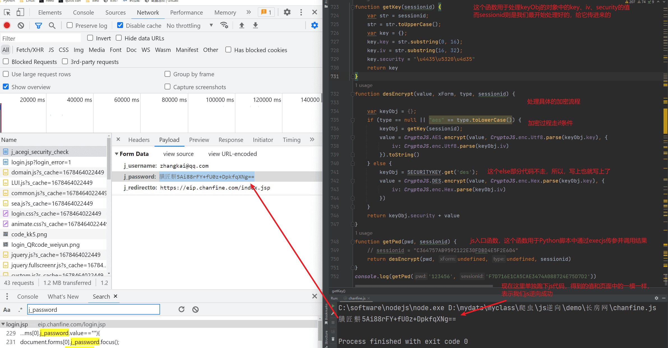
Task: Expand more DevTools tabs chevron
Action: tap(249, 12)
